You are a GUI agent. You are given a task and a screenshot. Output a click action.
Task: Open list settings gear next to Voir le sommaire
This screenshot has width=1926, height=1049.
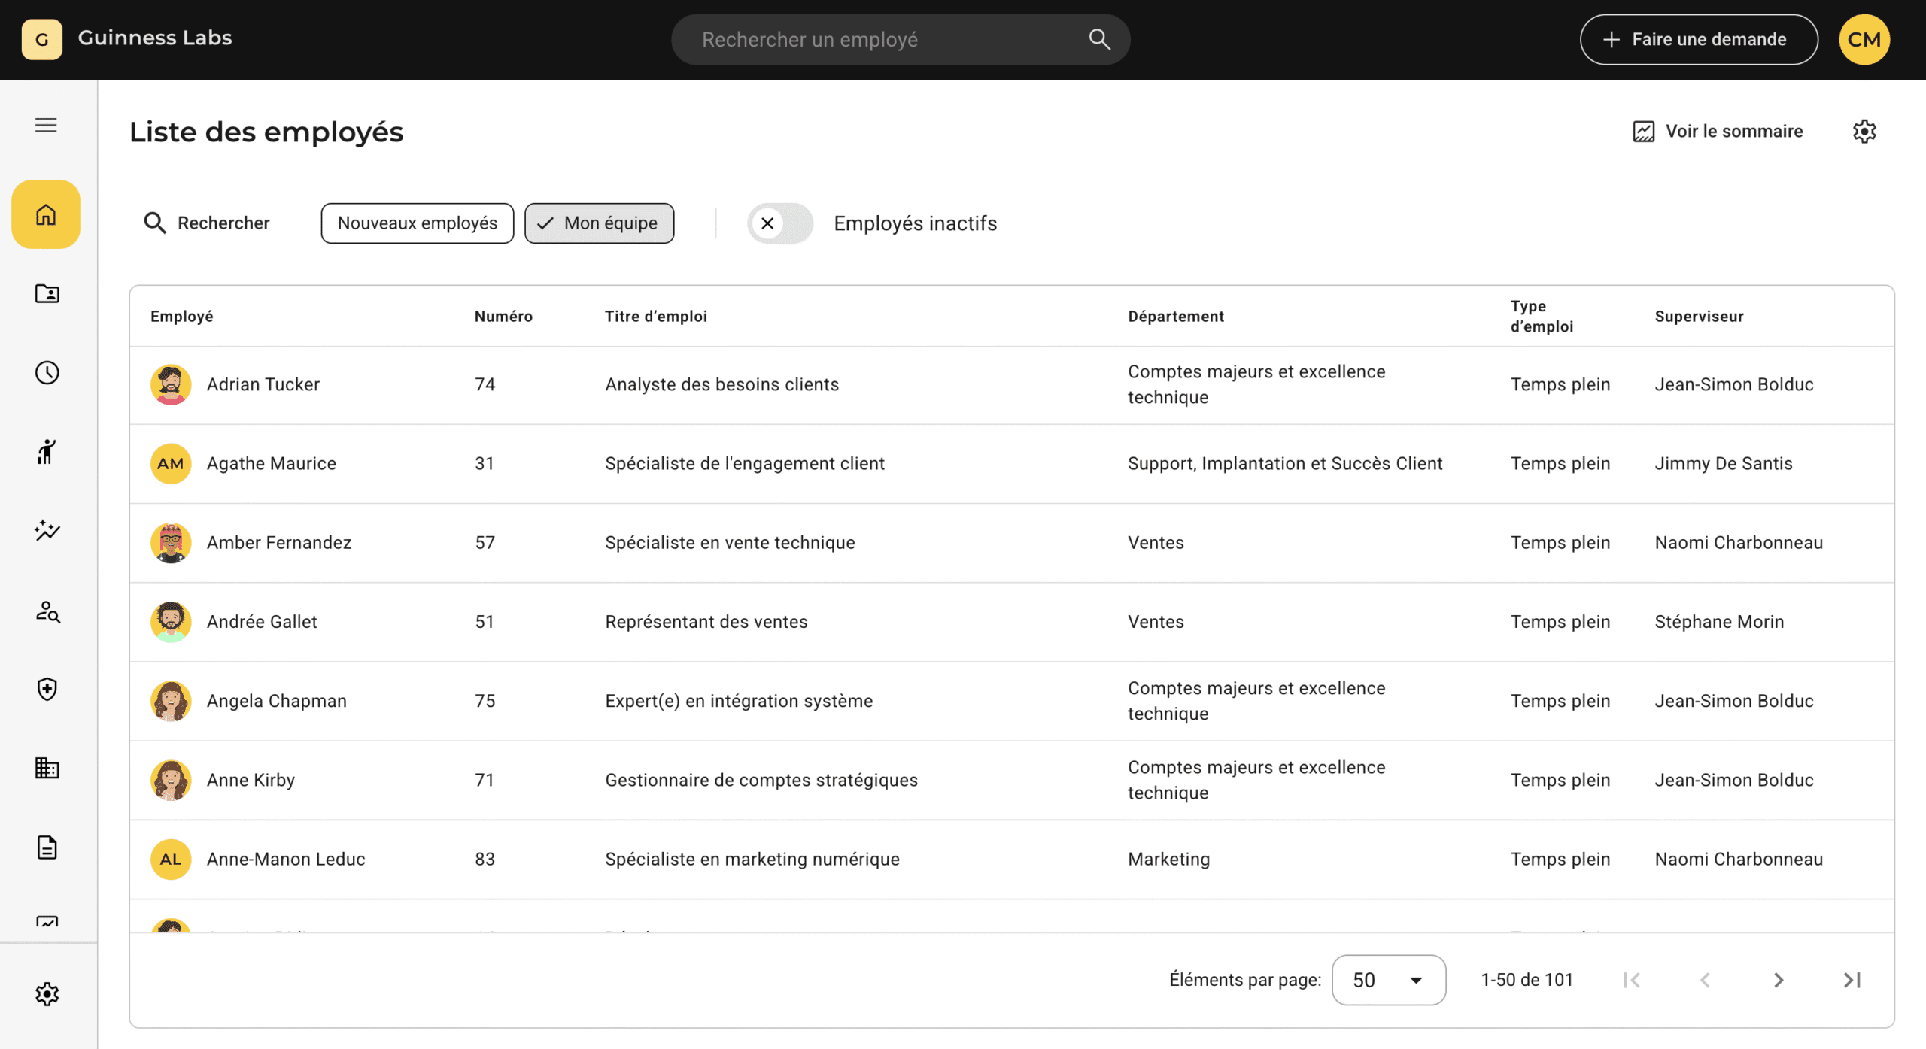[1864, 132]
